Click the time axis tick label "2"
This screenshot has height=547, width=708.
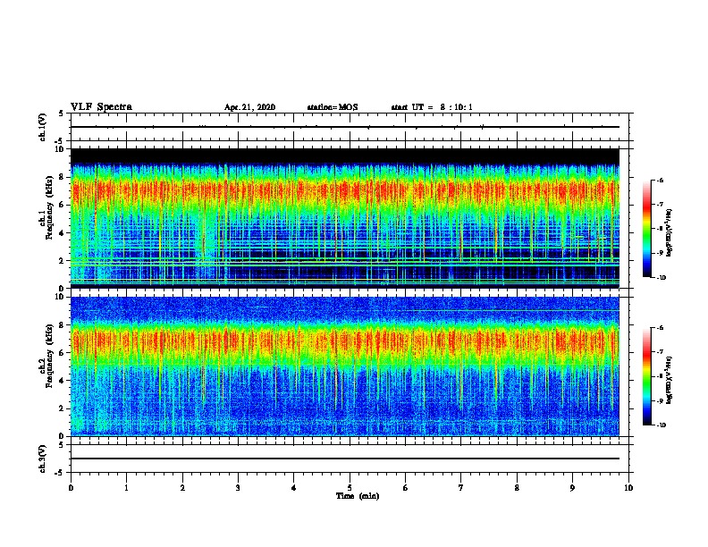[182, 488]
